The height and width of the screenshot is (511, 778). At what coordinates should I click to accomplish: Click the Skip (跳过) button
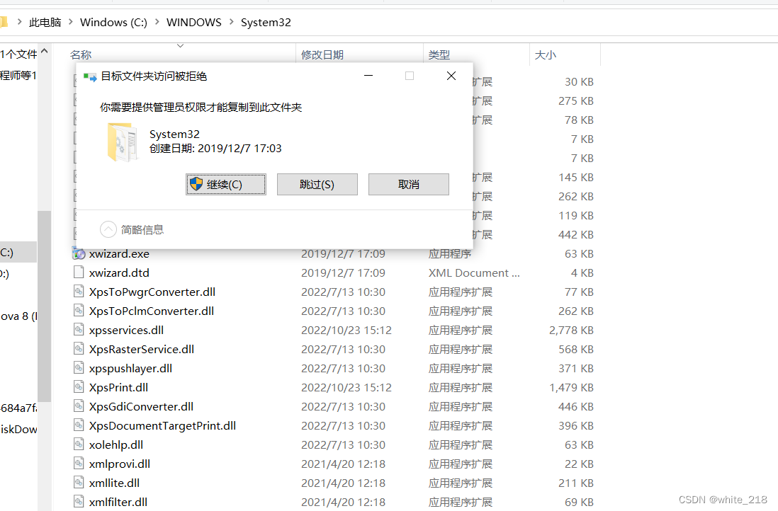tap(317, 185)
